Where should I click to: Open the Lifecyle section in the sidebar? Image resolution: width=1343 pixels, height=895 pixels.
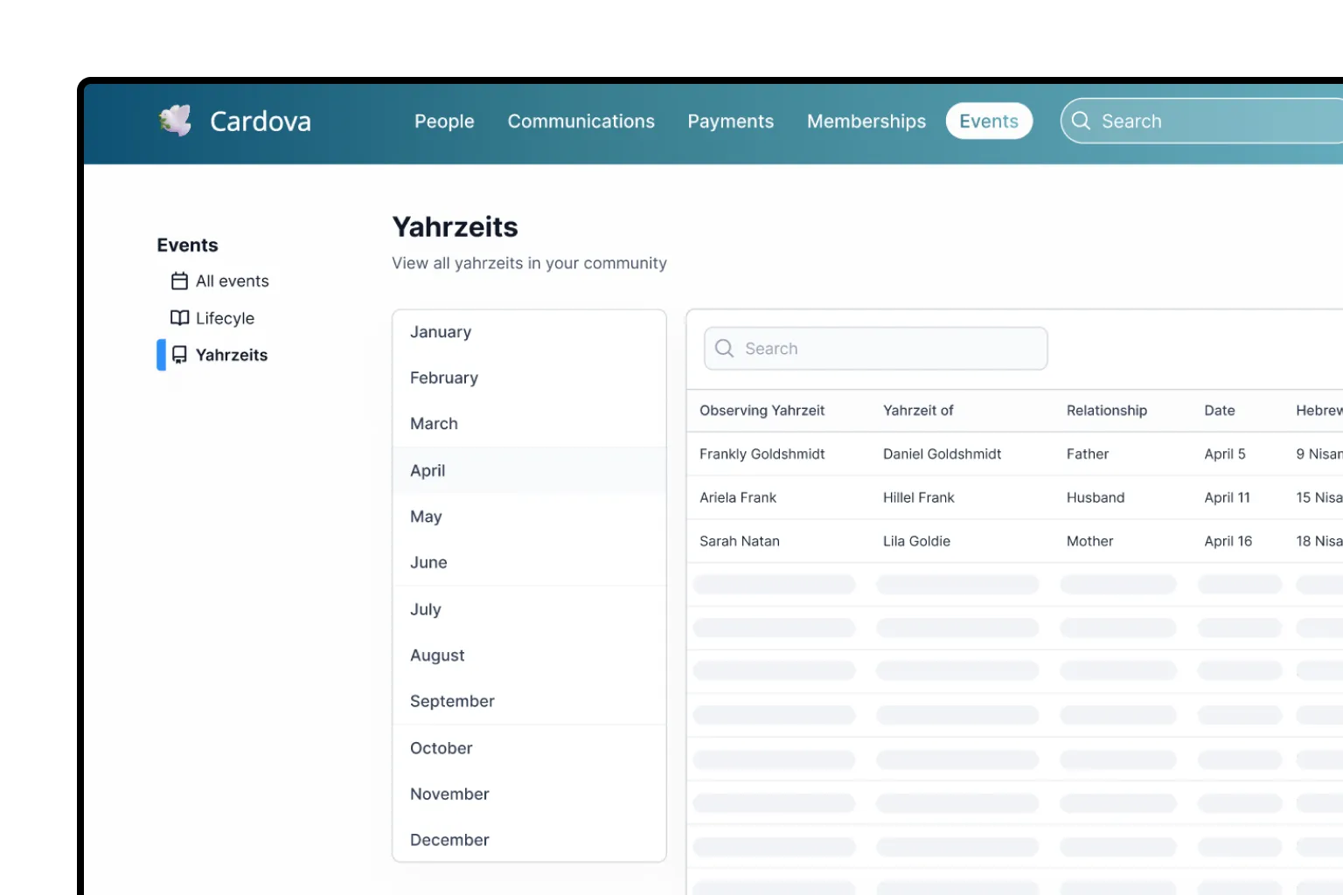click(x=212, y=318)
